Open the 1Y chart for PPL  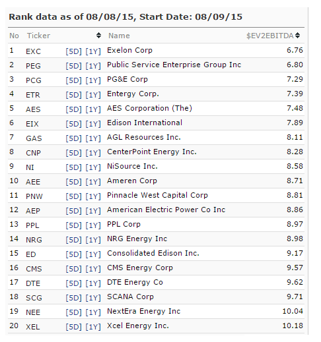point(93,225)
